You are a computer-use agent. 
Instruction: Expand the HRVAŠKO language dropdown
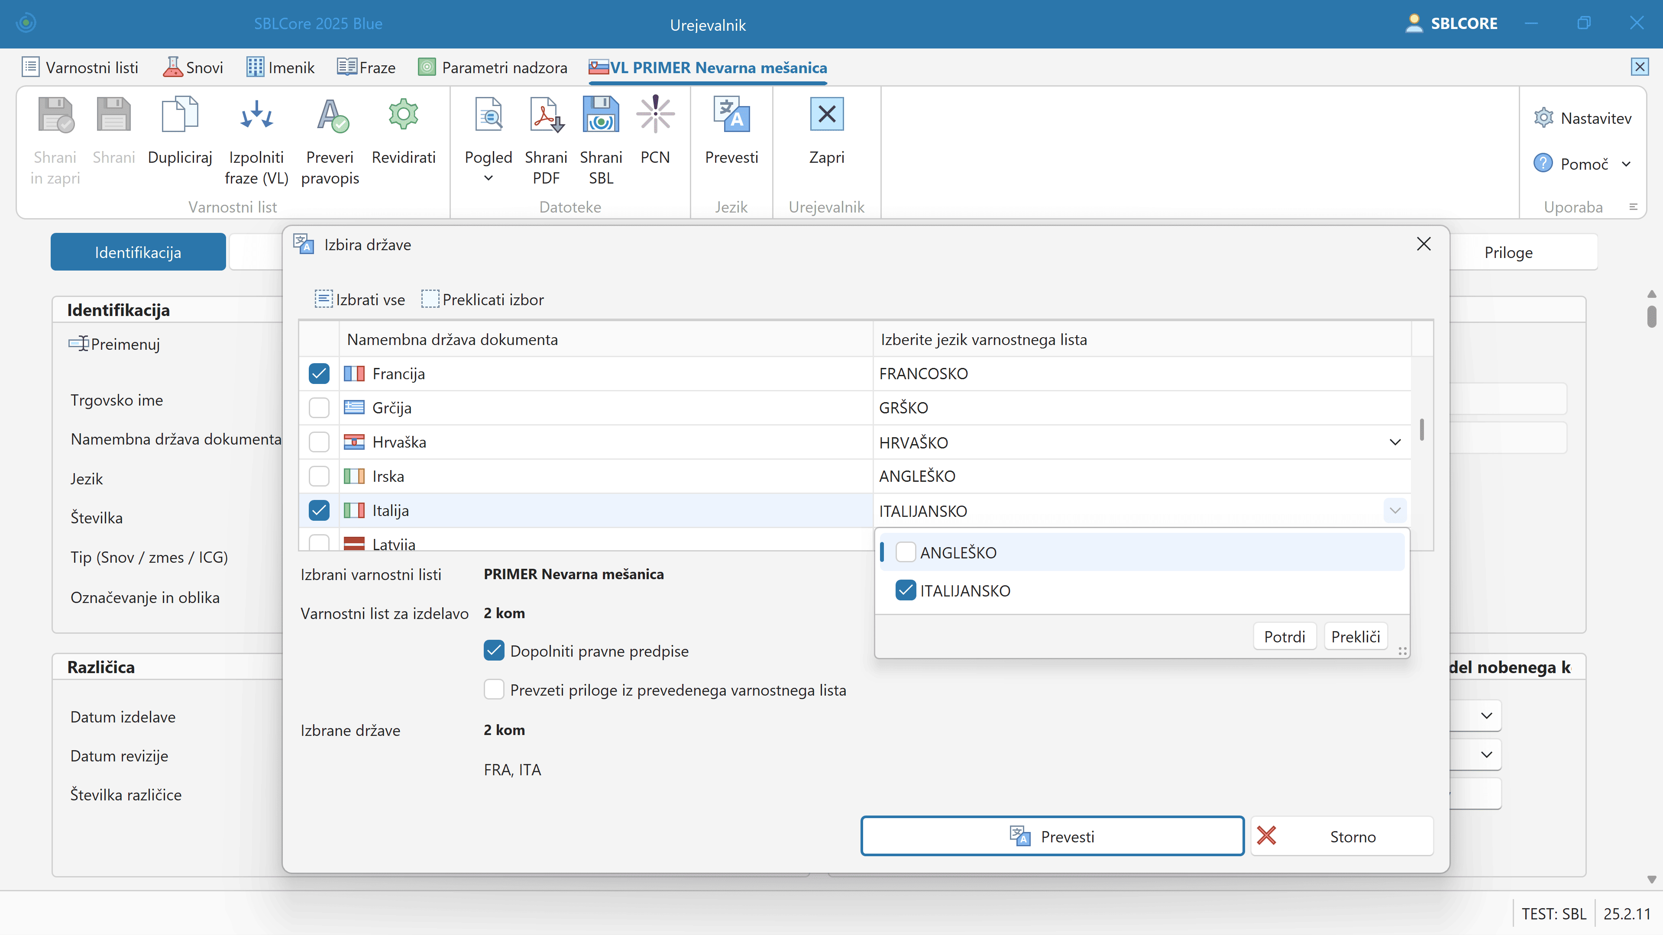point(1394,443)
